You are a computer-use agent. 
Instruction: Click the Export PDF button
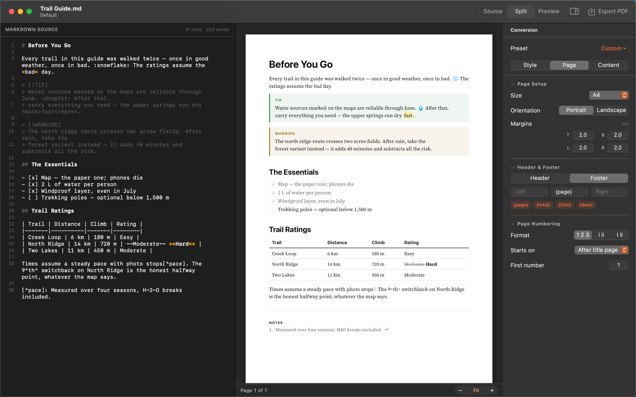coord(608,11)
